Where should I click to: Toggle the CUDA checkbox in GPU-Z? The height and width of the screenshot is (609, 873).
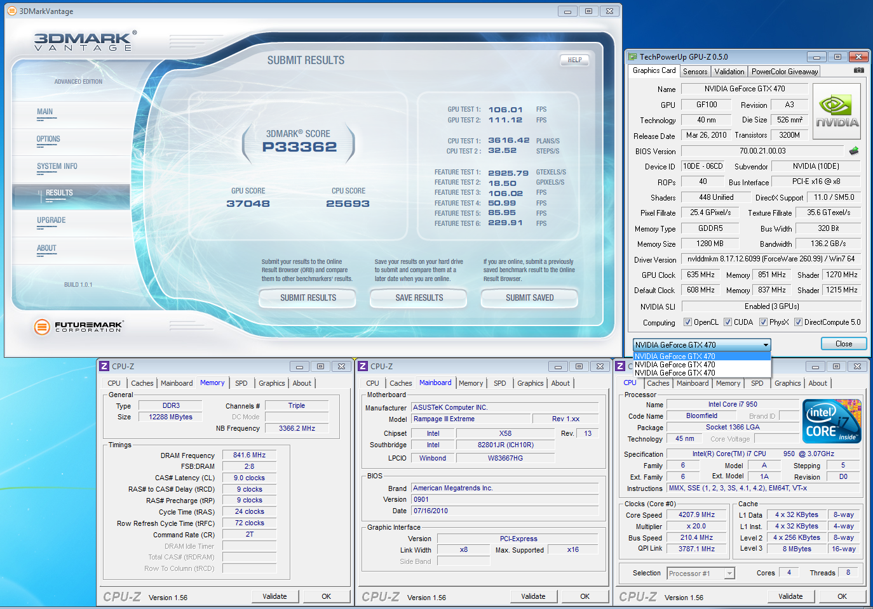728,322
